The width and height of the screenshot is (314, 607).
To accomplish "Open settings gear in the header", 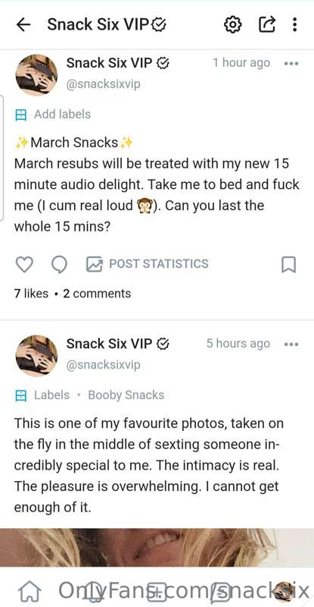I will point(233,25).
